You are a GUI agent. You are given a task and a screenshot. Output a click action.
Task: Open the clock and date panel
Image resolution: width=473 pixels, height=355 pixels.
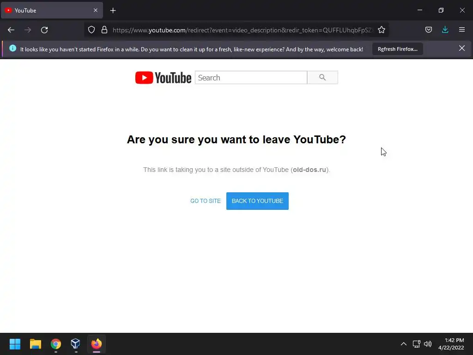(x=451, y=344)
